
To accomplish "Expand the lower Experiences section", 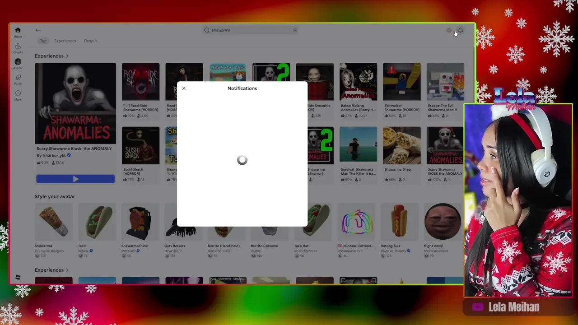I will tap(51, 270).
